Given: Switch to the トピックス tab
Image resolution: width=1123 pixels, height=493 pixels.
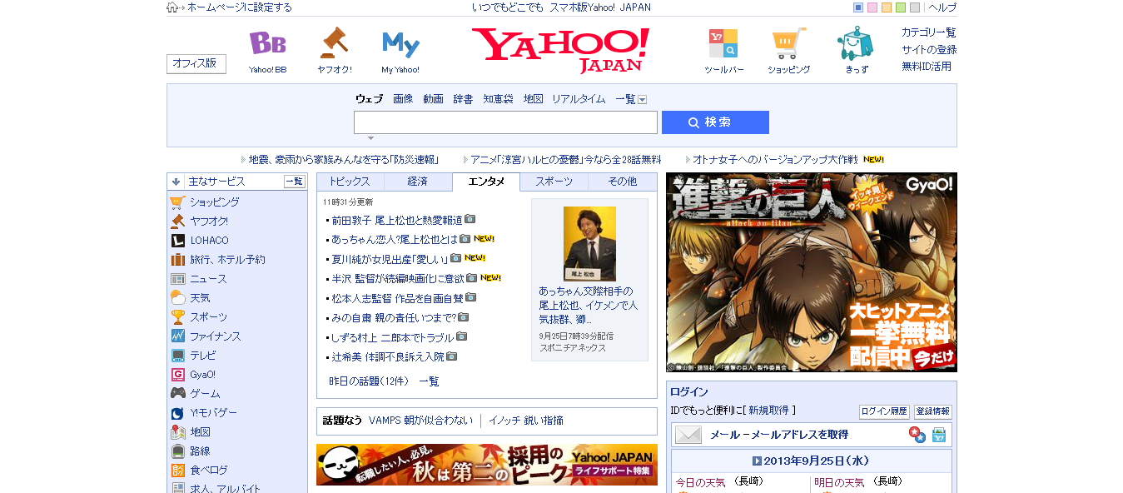Looking at the screenshot, I should tap(350, 182).
